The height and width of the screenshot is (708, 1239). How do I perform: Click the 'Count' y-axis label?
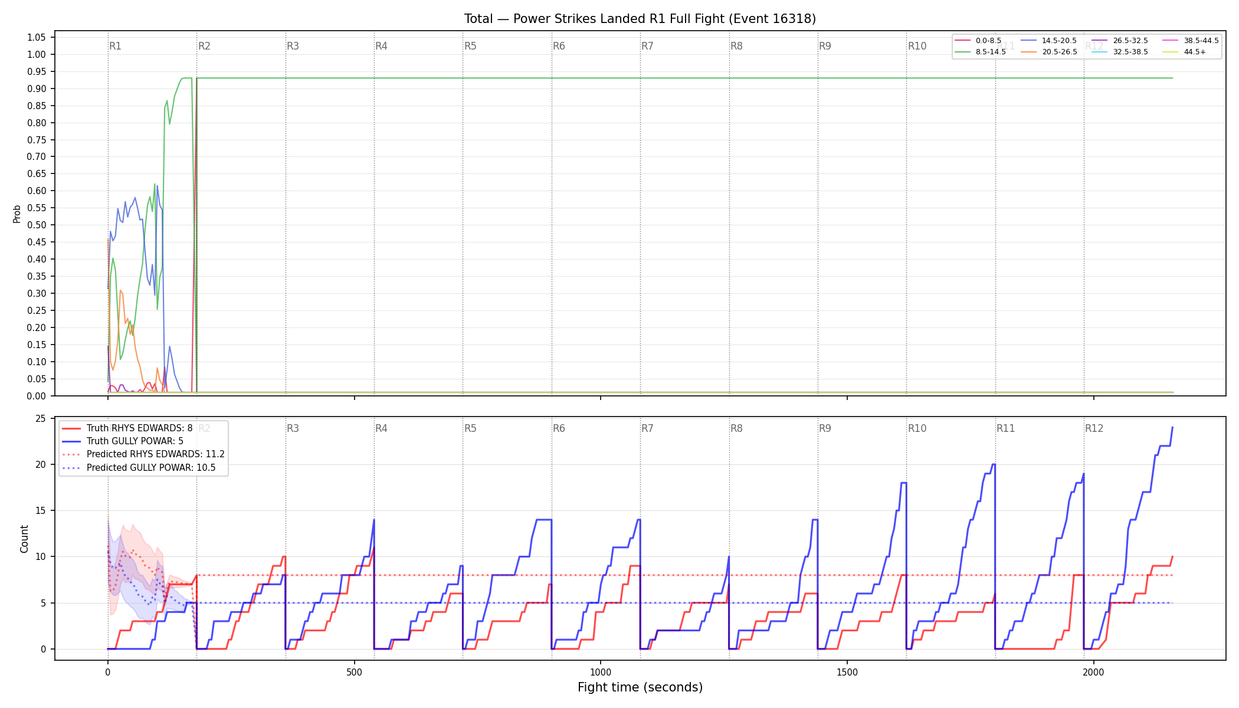24,539
